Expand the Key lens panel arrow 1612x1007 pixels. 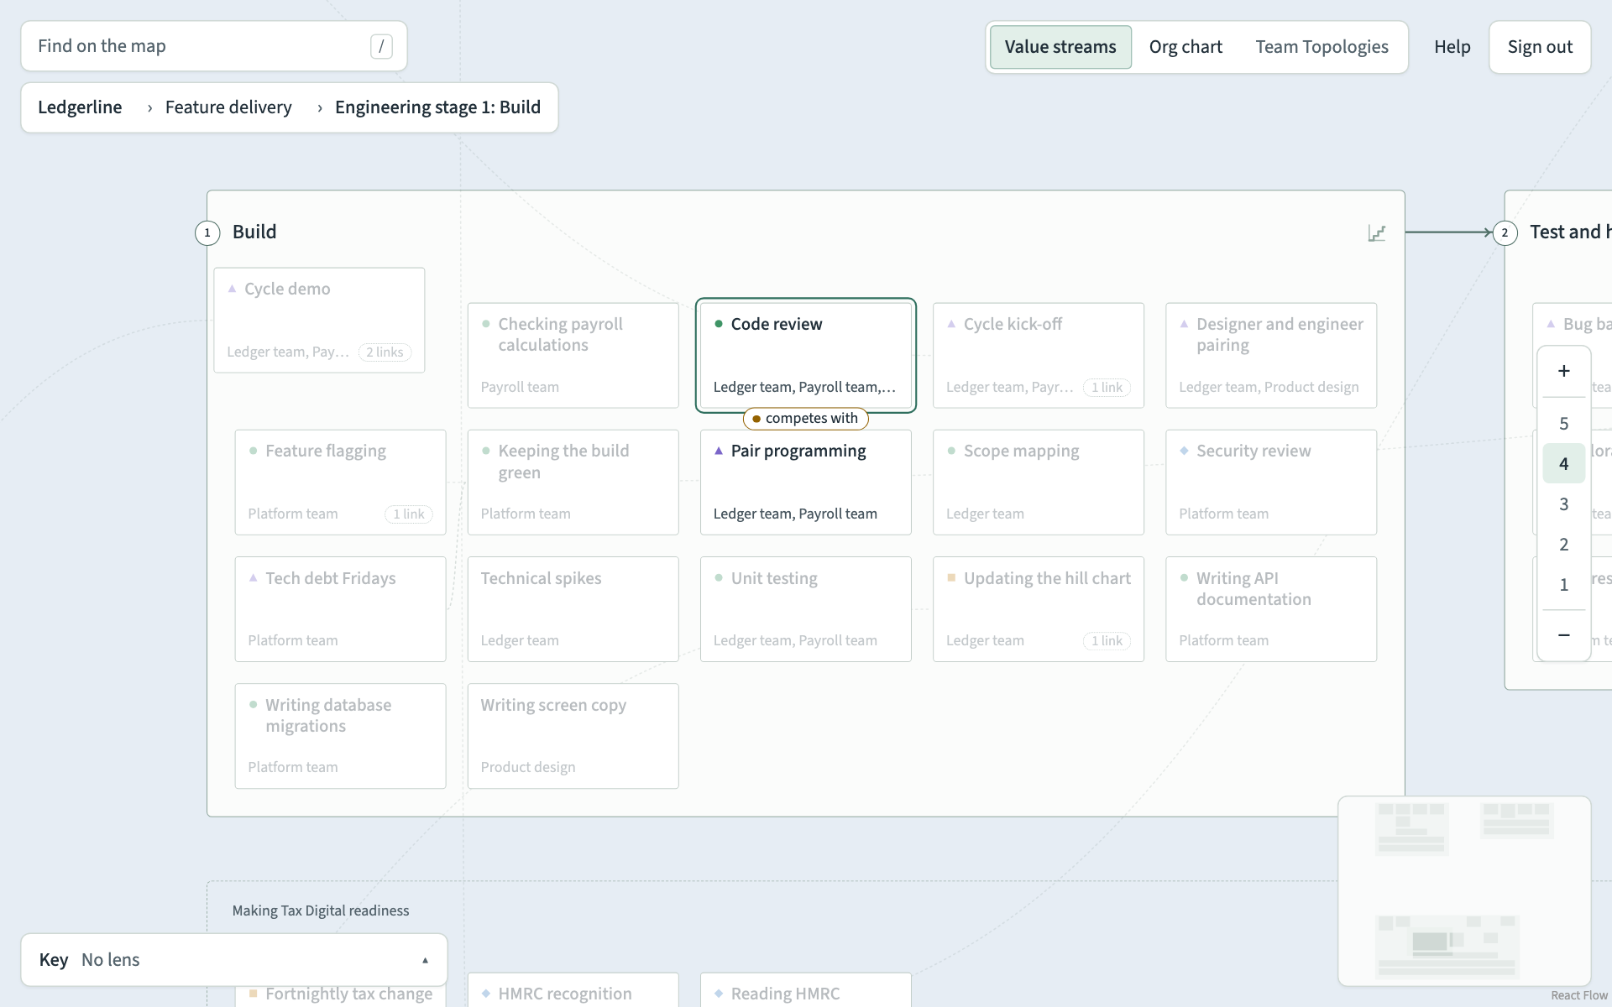click(425, 960)
